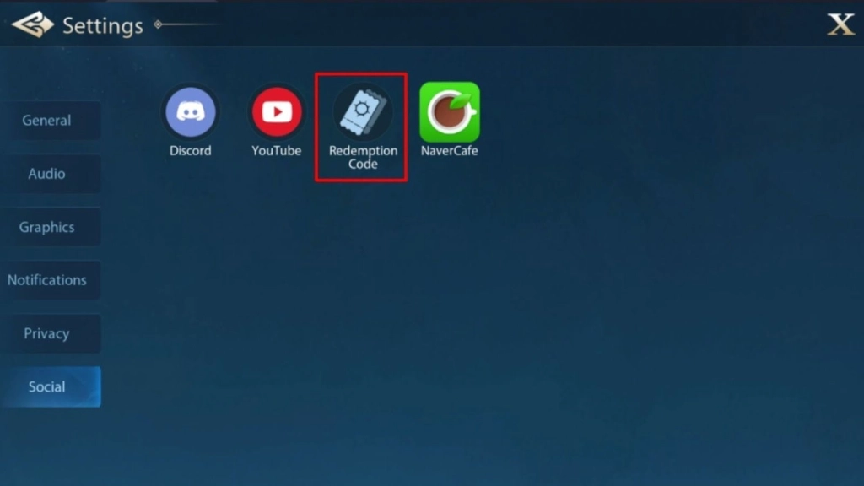
Task: Open the YouTube channel icon
Action: 276,112
